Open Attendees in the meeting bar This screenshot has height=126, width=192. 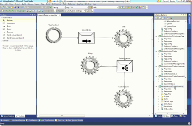click(x=82, y=1)
